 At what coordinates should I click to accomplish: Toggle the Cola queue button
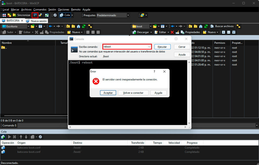65,15
